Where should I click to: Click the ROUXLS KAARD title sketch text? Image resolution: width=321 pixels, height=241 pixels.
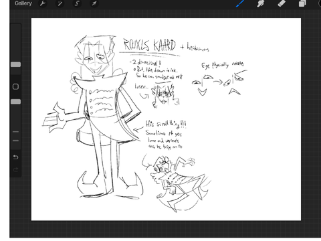point(150,45)
